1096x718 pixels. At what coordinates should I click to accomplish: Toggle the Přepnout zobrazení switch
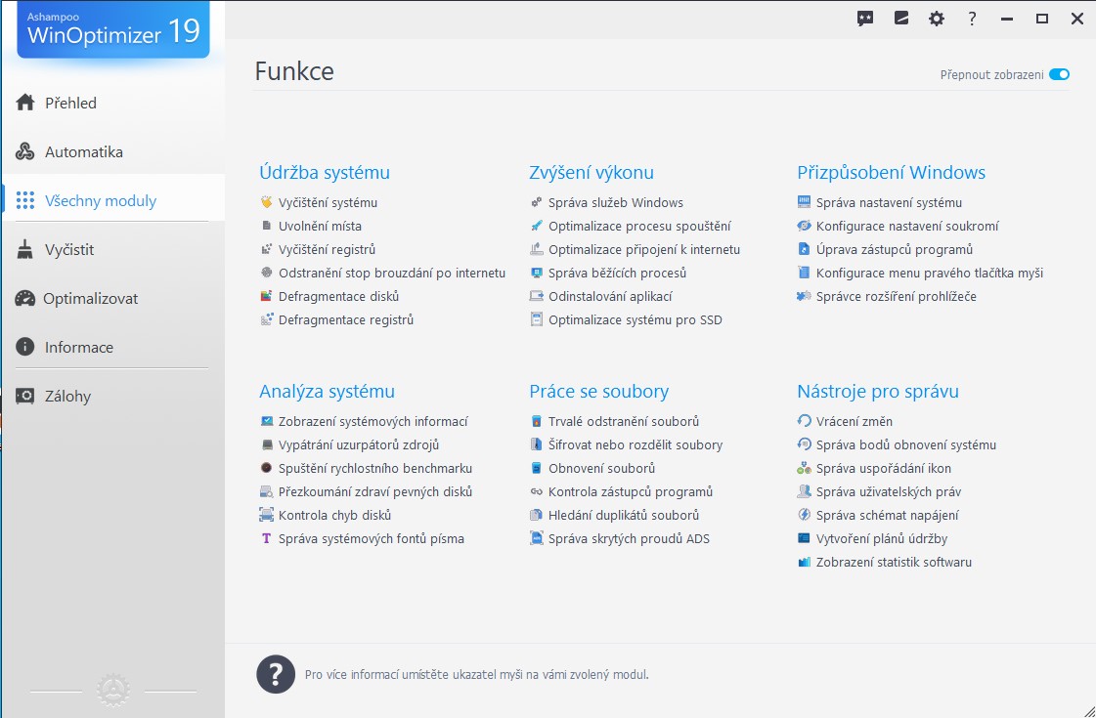[x=1059, y=74]
